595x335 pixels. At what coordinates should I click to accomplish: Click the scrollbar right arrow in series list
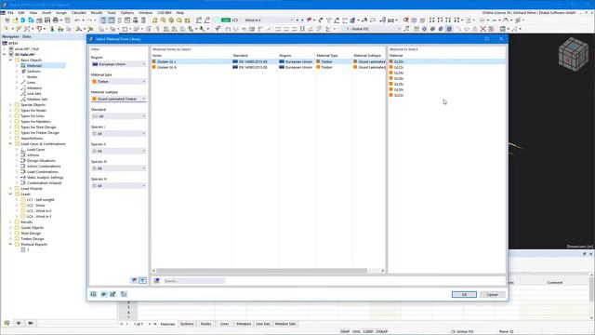[382, 271]
